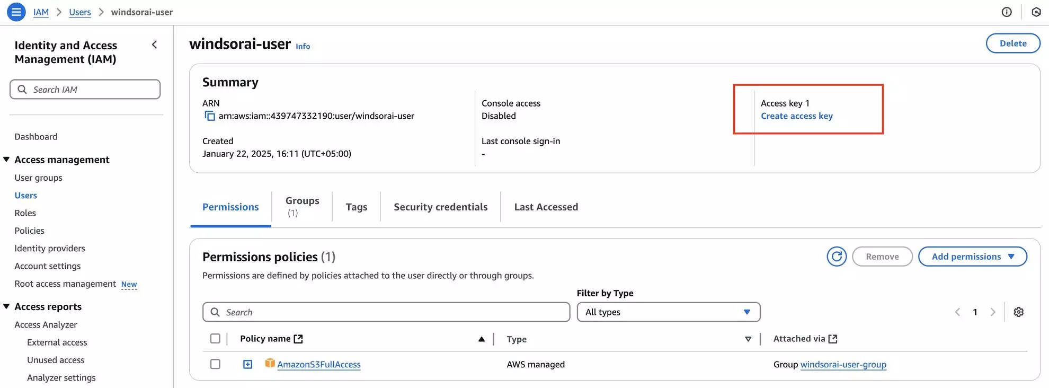The height and width of the screenshot is (388, 1049).
Task: Open the hexagon settings icon in top bar
Action: [1036, 12]
